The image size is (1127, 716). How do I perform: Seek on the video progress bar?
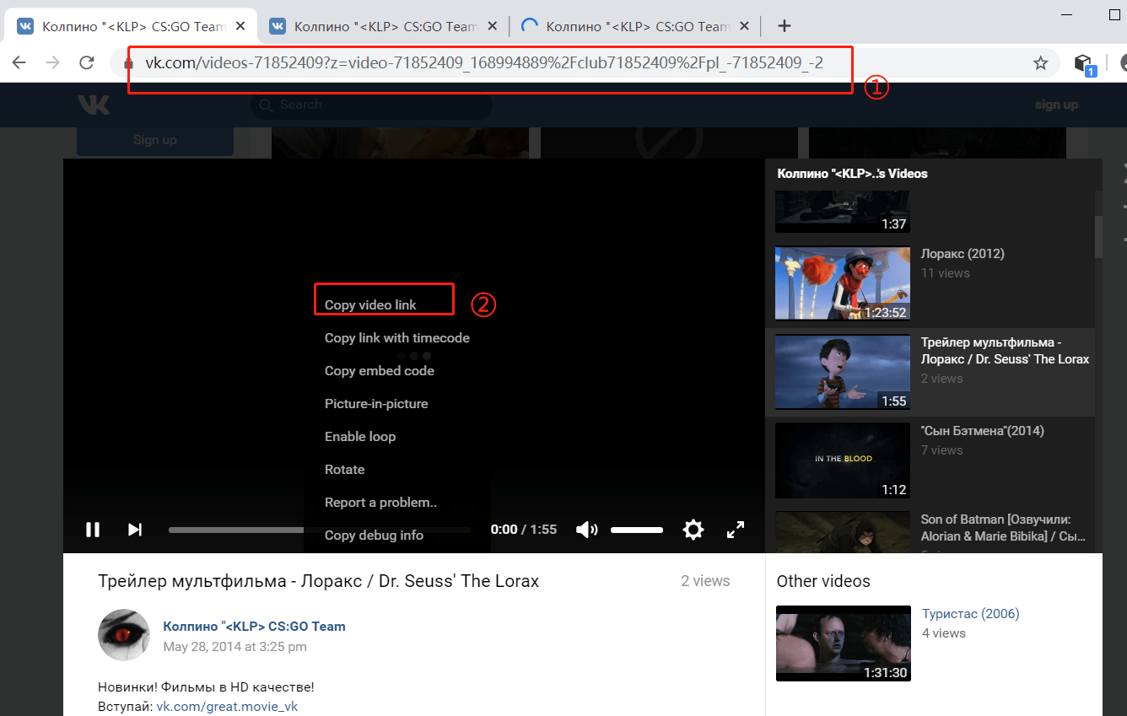tap(320, 530)
